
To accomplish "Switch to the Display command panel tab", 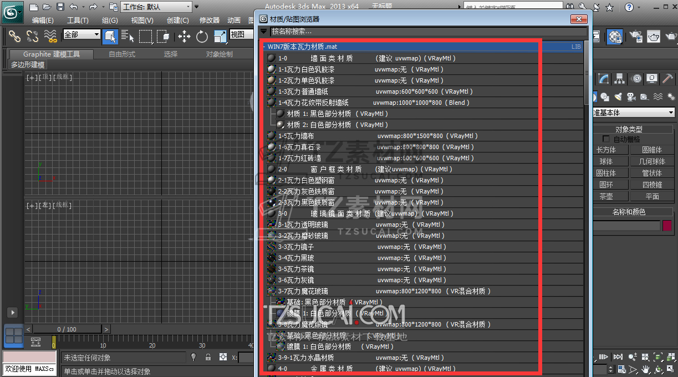I will tap(652, 79).
